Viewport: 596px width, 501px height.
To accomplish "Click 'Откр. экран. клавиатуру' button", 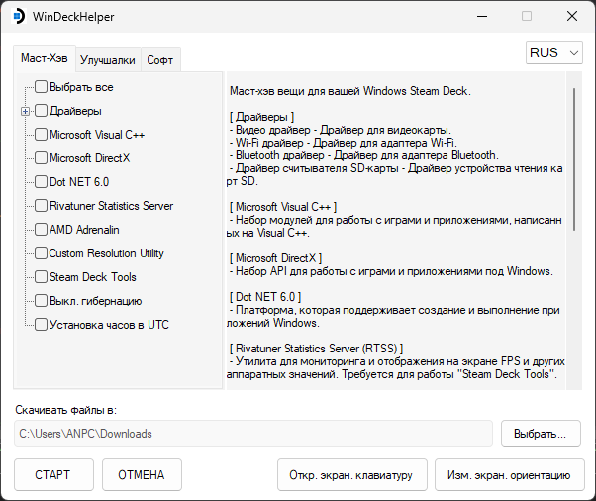I will click(352, 475).
